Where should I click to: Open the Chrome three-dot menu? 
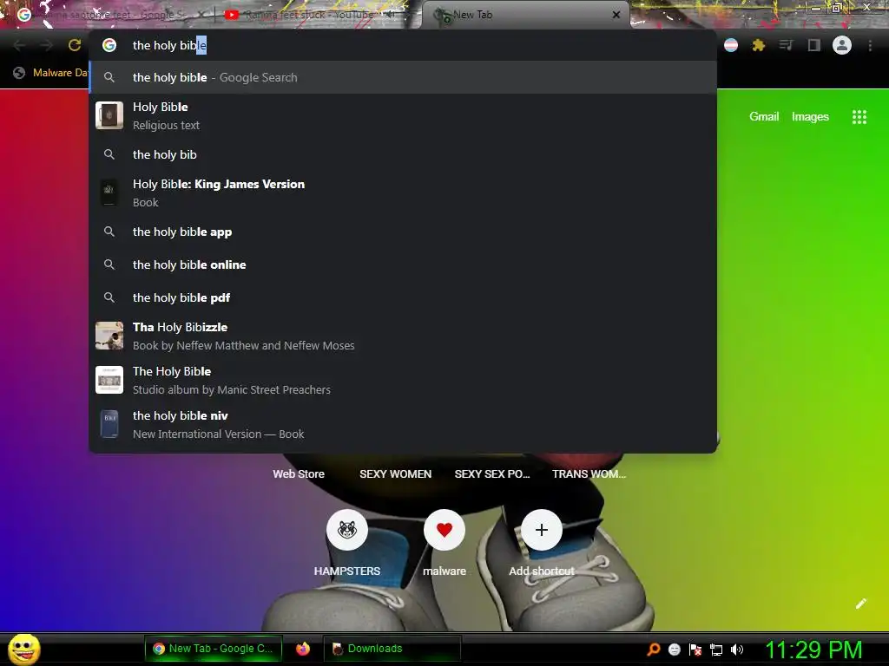click(x=870, y=45)
